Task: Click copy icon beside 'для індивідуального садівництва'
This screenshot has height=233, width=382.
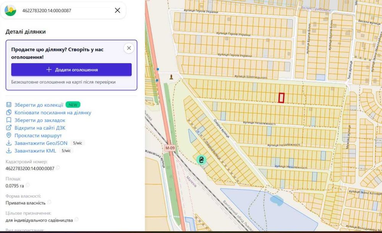Action: point(76,219)
